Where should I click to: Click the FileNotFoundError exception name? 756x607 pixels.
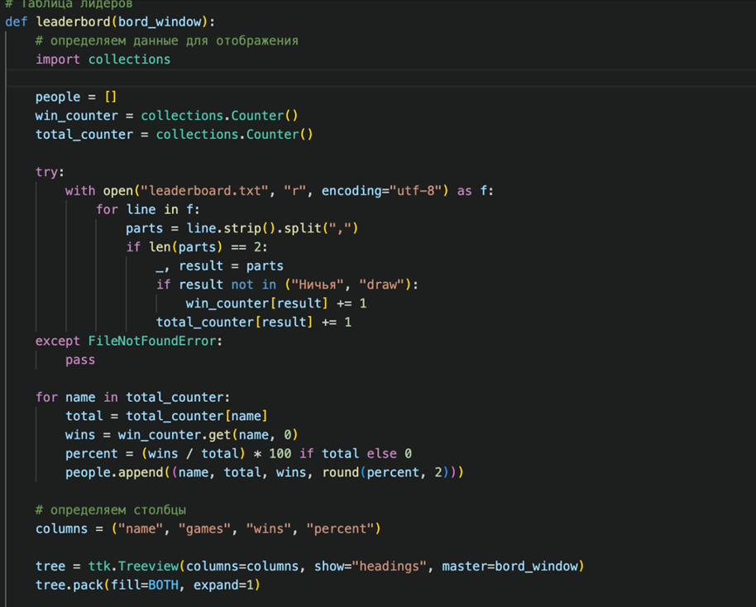[x=152, y=342]
